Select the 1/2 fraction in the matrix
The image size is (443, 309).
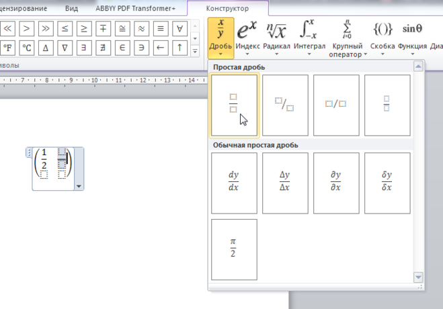pyautogui.click(x=44, y=159)
